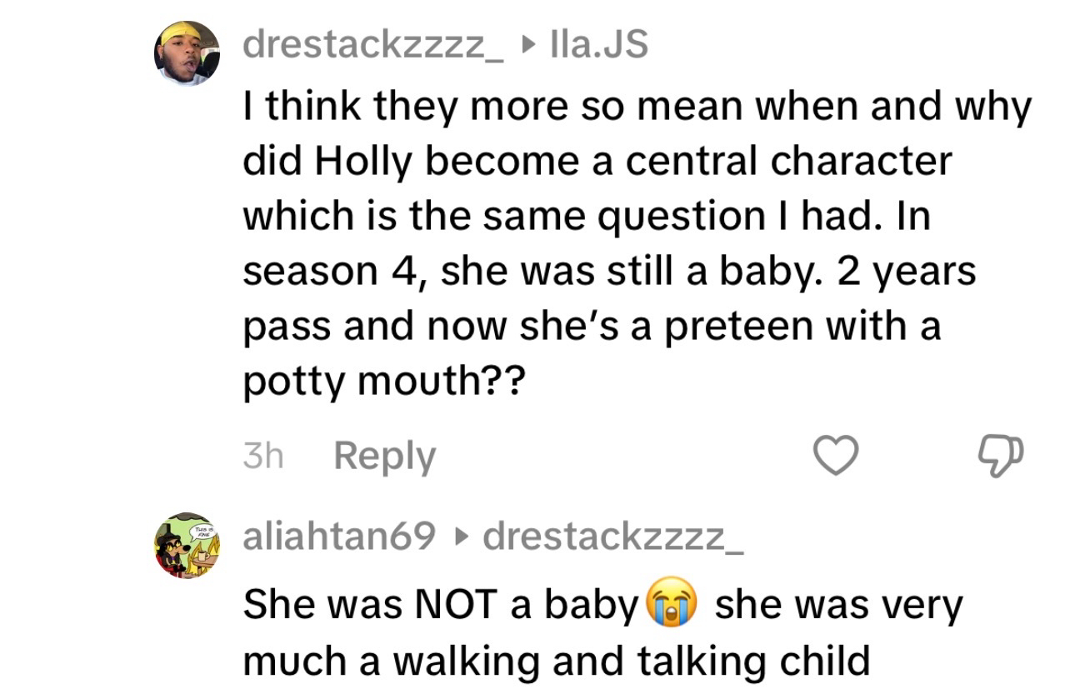Open the aliahtan69 profile link
This screenshot has height=699, width=1070.
point(339,537)
